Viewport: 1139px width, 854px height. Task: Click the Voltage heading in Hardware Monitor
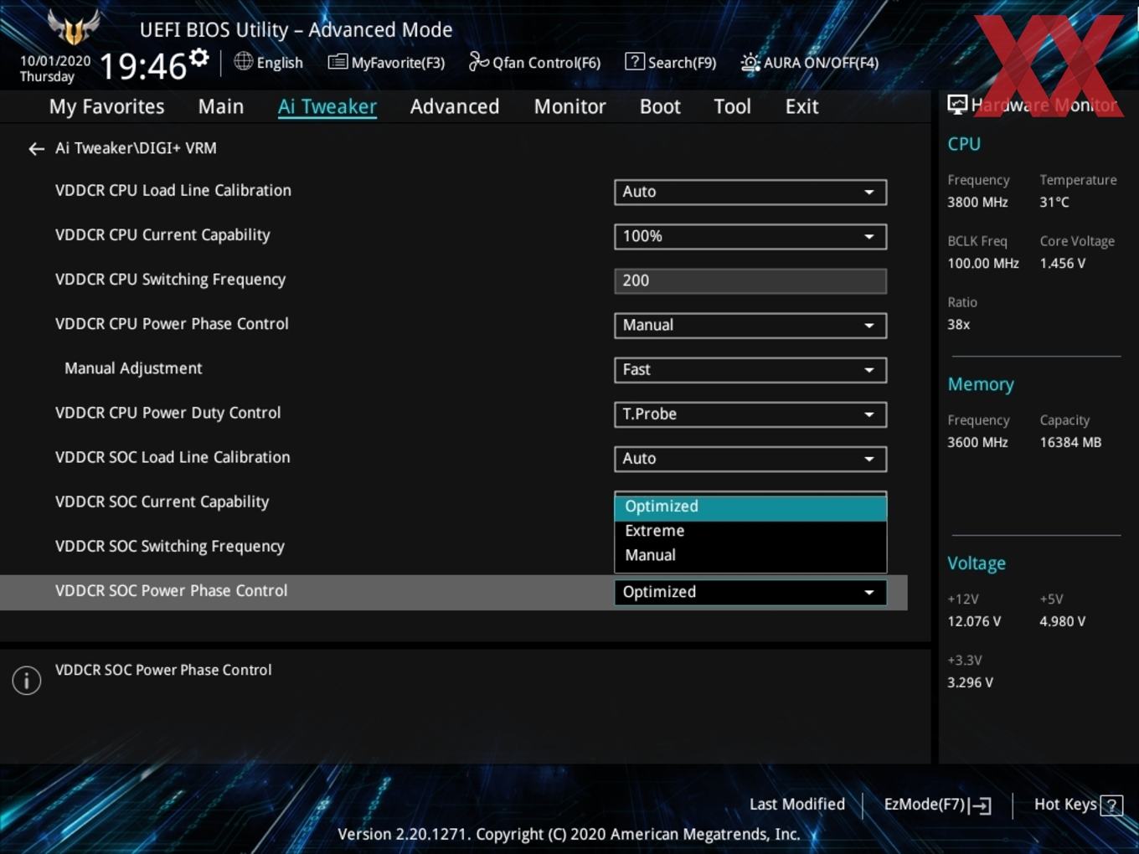(977, 563)
